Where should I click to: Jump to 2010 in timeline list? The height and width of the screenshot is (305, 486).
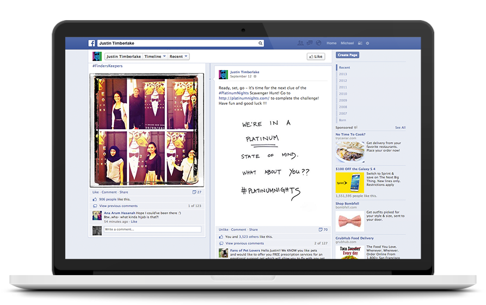click(343, 94)
